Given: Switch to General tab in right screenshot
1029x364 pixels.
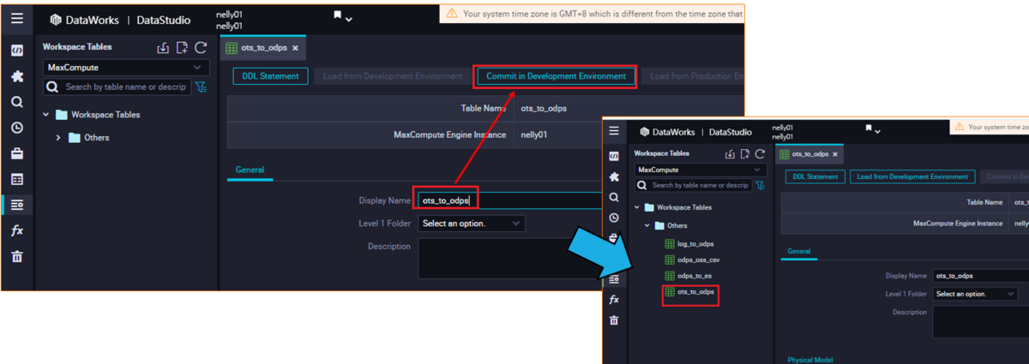Looking at the screenshot, I should (798, 252).
